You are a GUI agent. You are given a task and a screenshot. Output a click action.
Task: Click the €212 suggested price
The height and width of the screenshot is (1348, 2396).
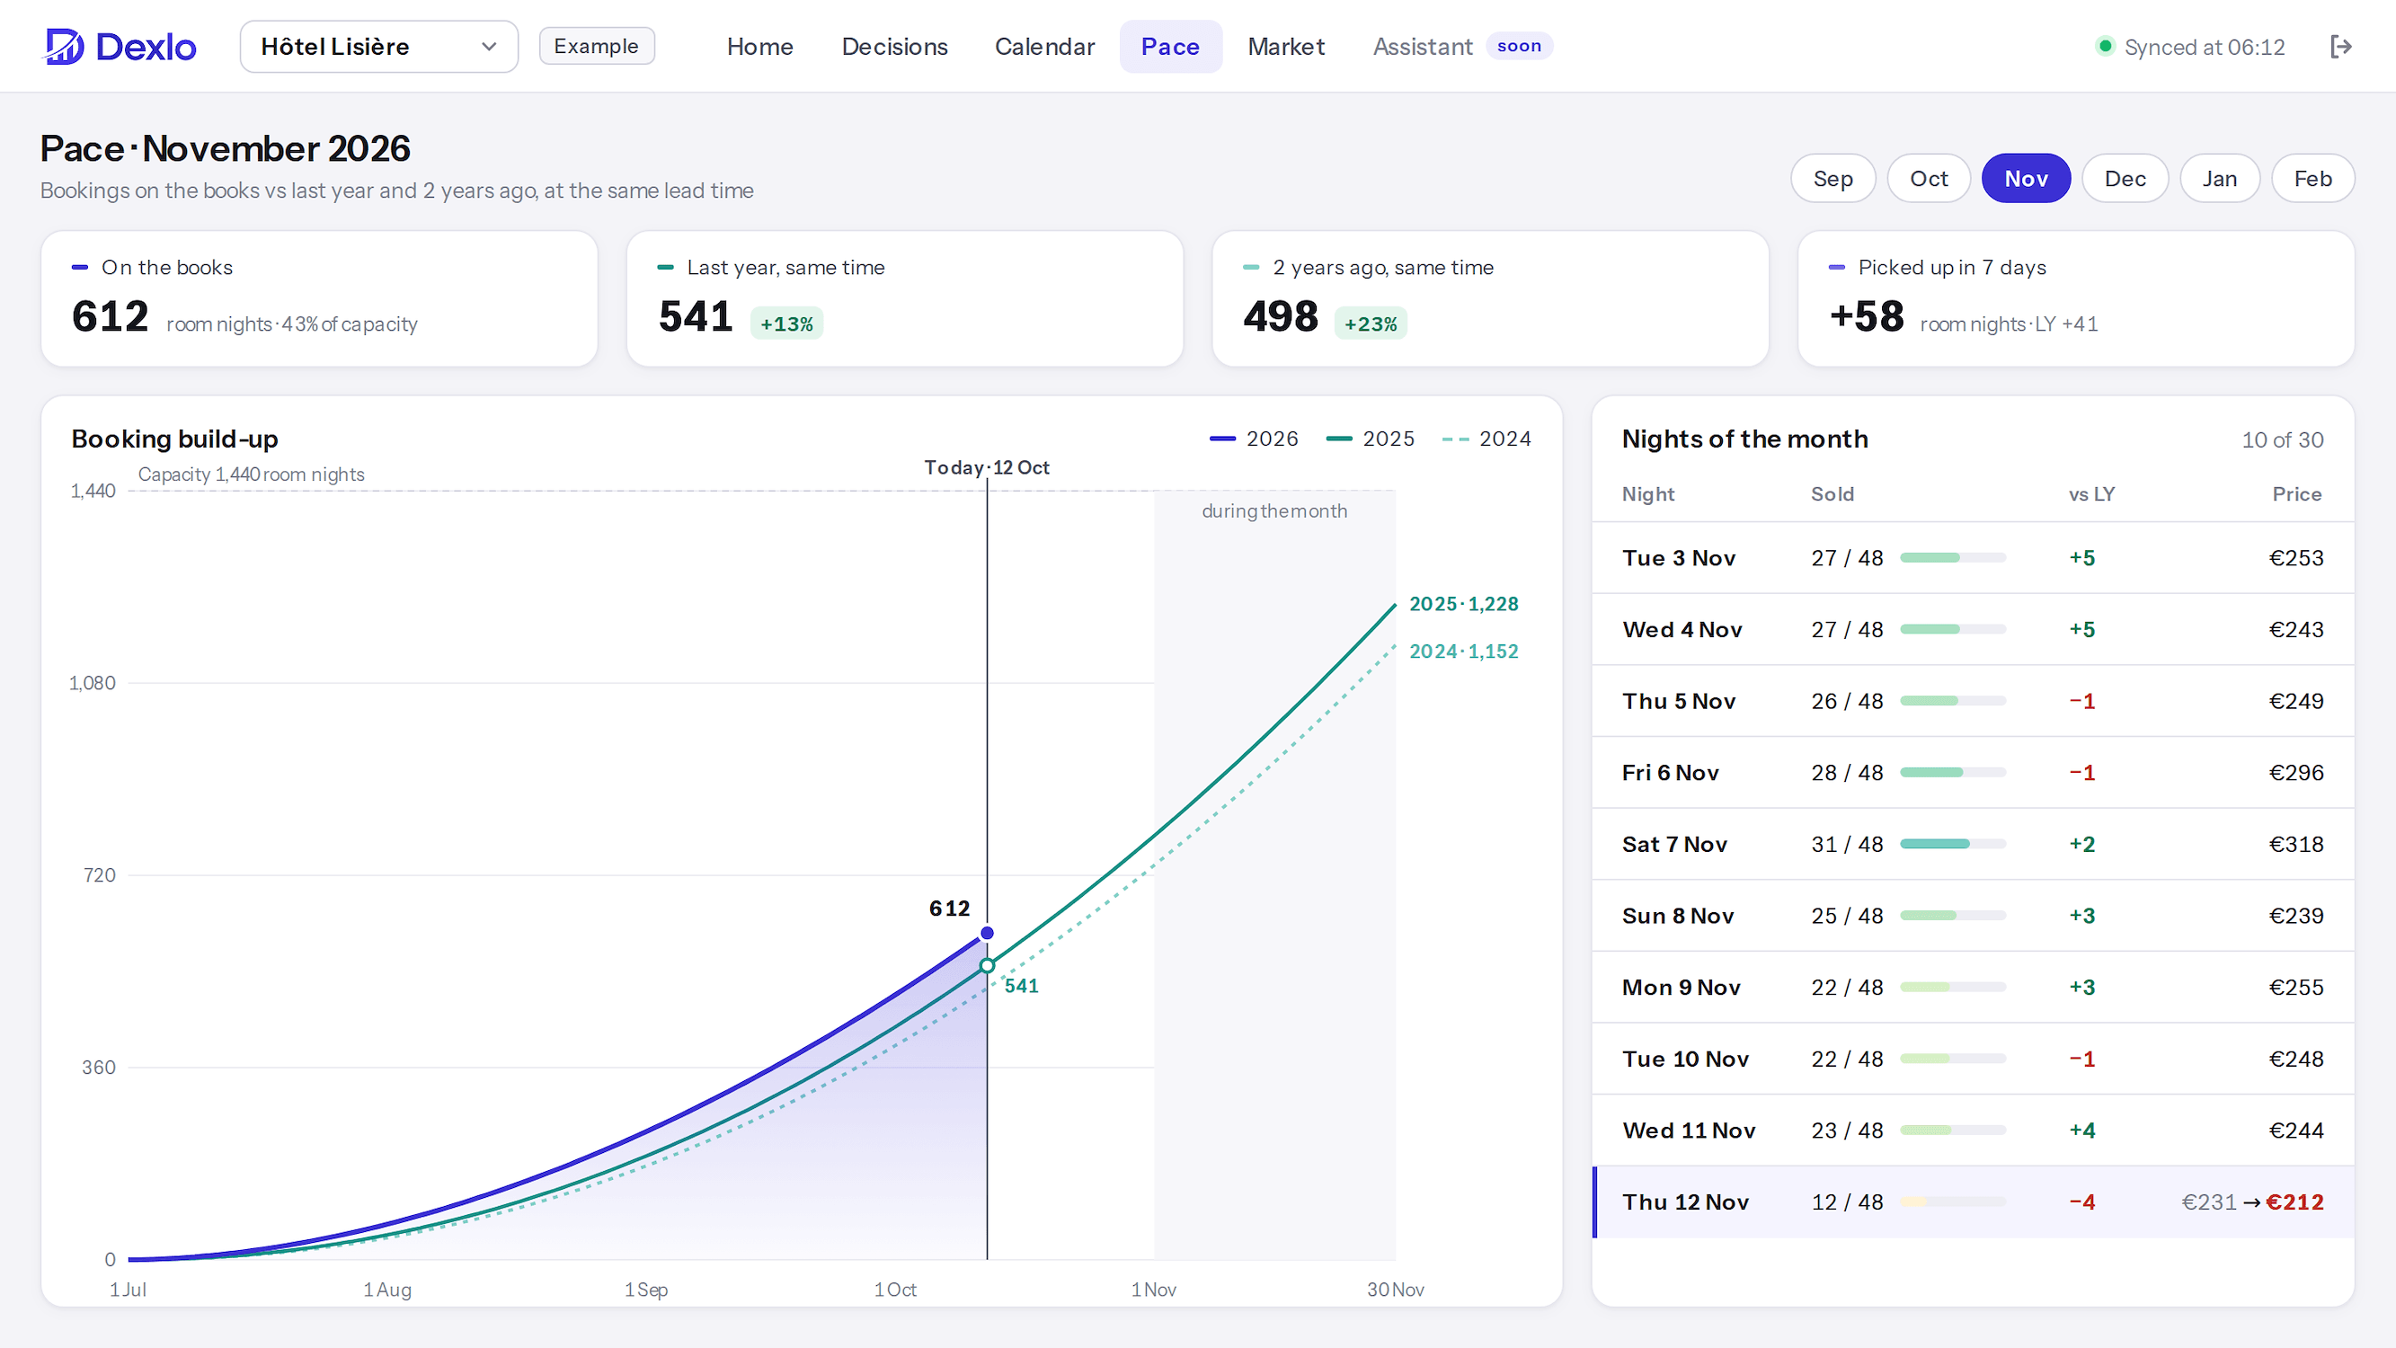click(2294, 1202)
